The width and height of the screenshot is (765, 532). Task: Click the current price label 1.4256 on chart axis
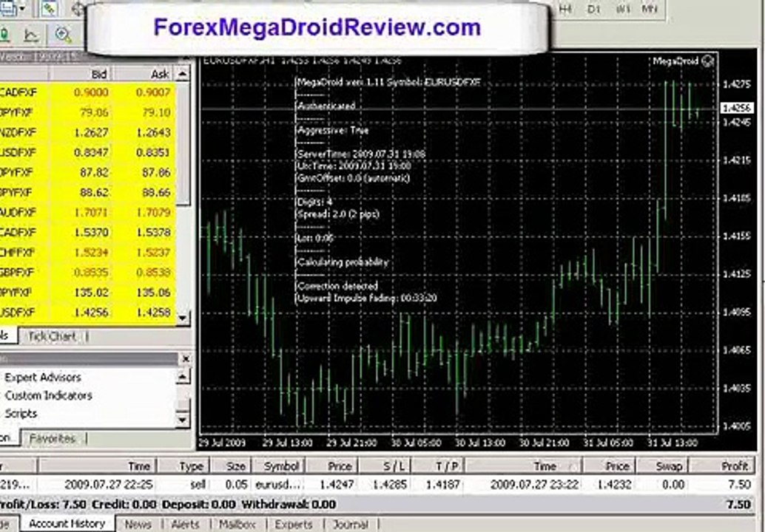click(737, 108)
